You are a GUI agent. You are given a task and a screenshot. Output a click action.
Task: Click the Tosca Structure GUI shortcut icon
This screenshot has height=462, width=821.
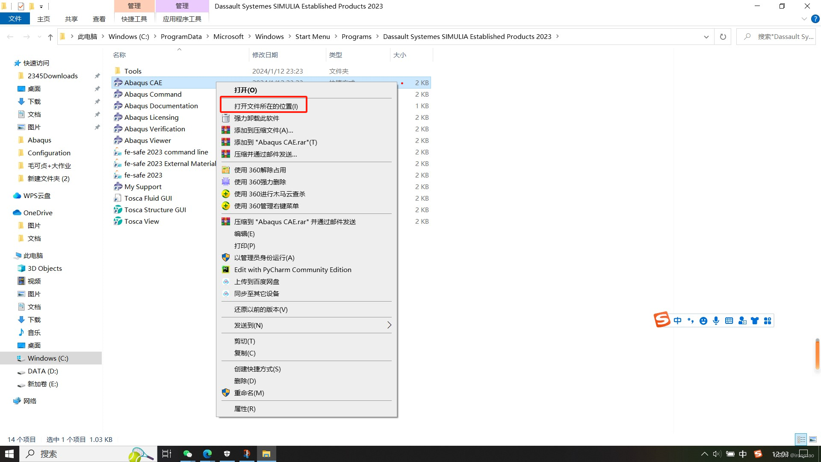118,210
